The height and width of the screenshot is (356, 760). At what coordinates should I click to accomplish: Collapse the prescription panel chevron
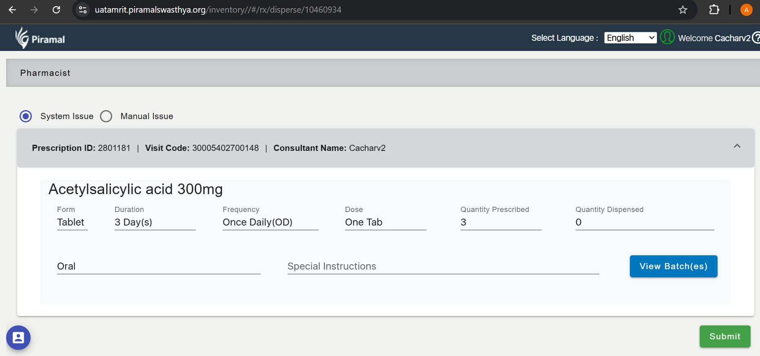(737, 146)
